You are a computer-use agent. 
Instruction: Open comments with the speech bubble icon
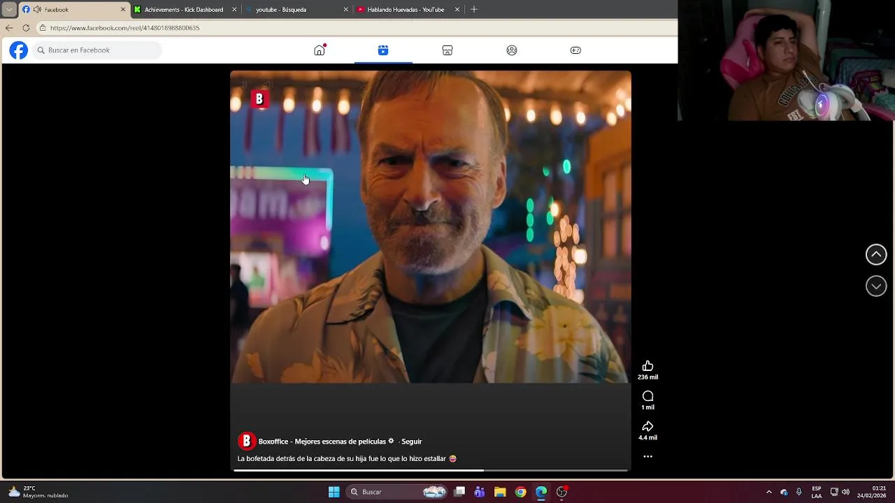click(x=647, y=396)
